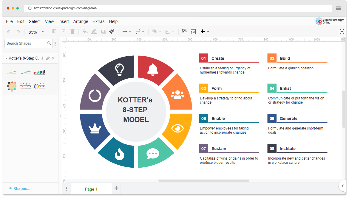Open the connector line style dropdown
Image resolution: width=349 pixels, height=198 pixels.
click(x=140, y=31)
